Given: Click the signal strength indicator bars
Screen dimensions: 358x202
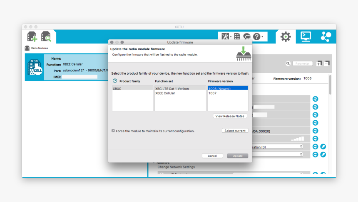Looking at the screenshot, I should click(298, 139).
